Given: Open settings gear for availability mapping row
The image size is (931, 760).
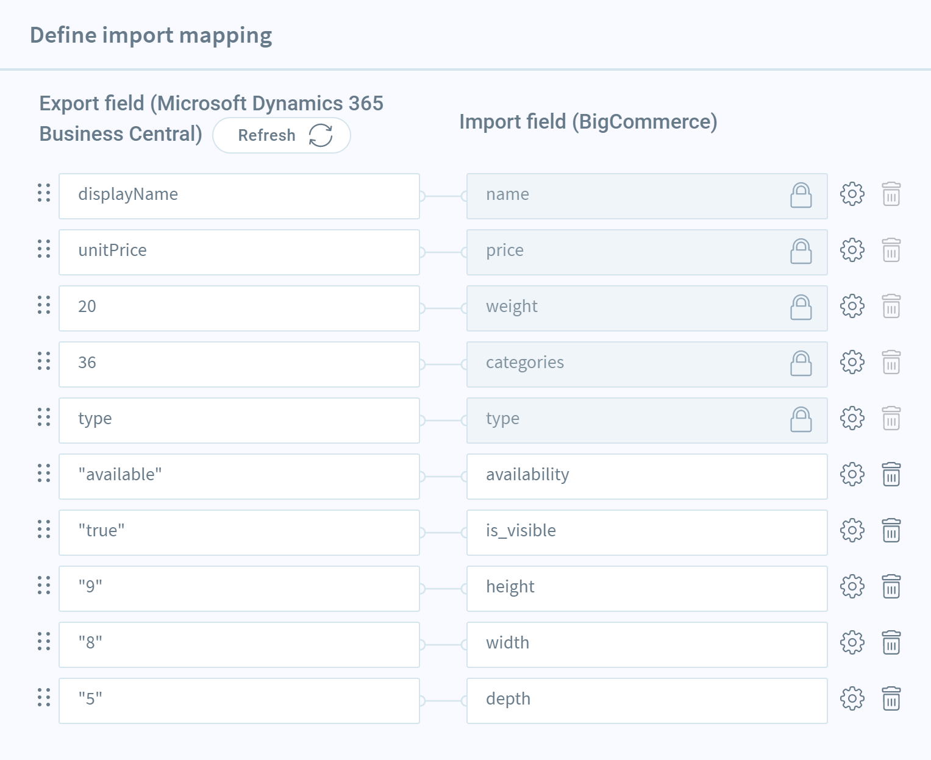Looking at the screenshot, I should click(x=852, y=475).
